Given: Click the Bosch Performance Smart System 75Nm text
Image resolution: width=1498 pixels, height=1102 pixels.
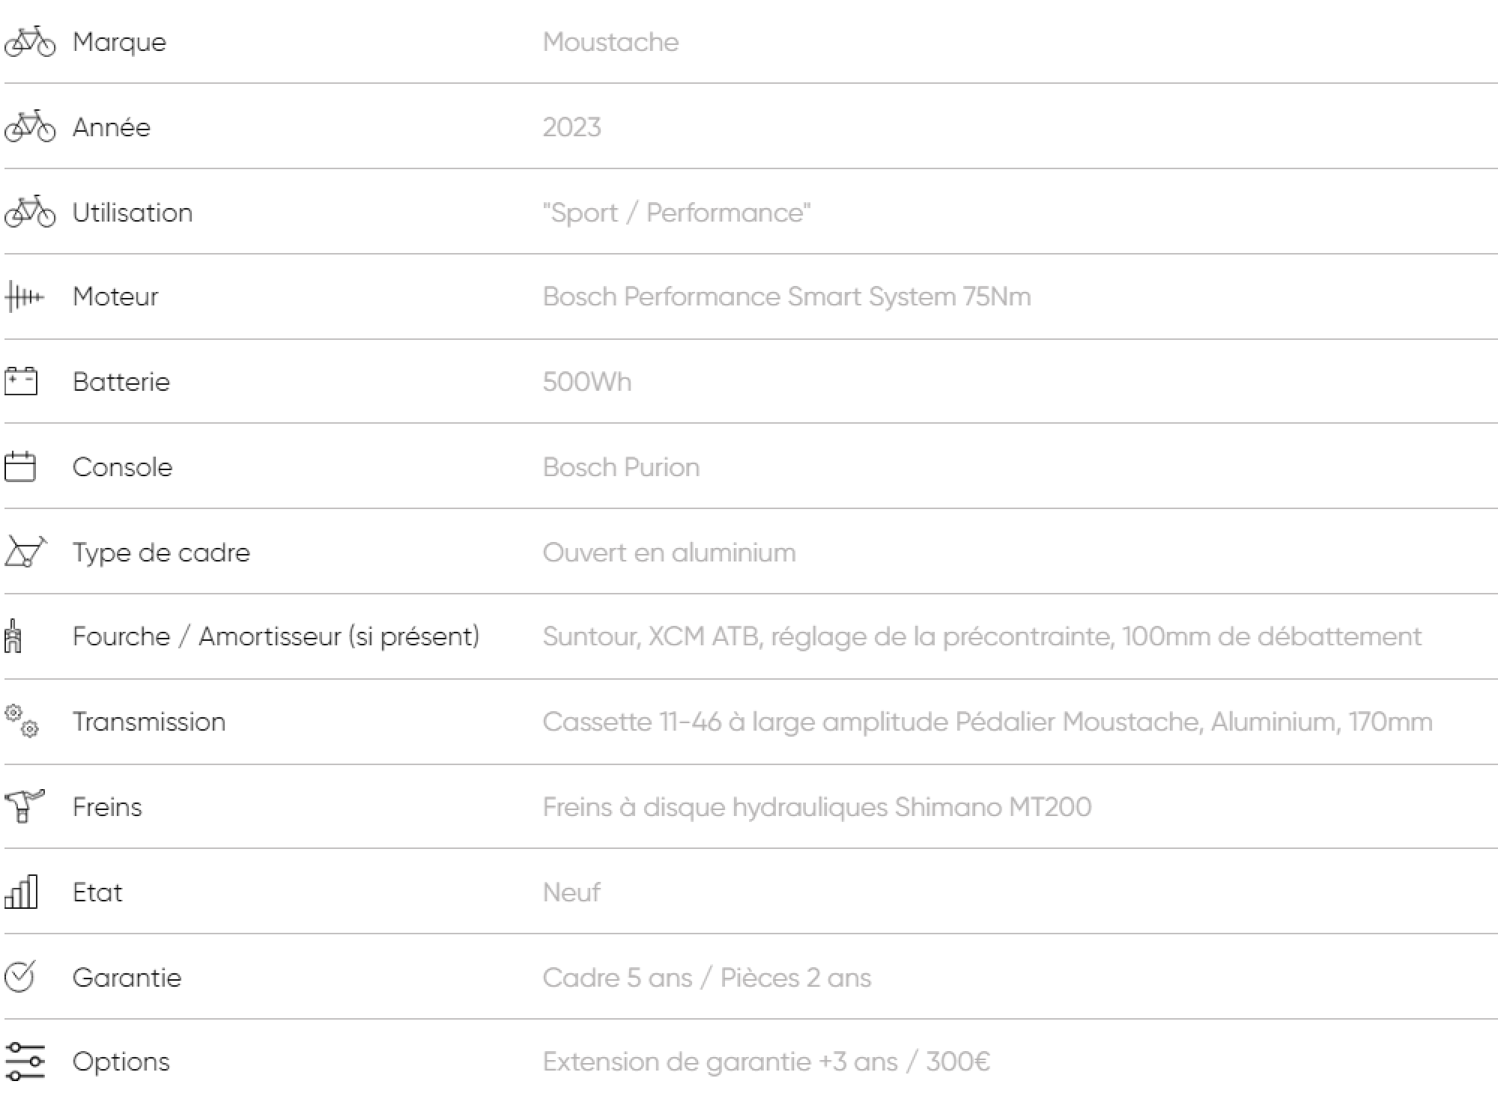Looking at the screenshot, I should tap(786, 296).
